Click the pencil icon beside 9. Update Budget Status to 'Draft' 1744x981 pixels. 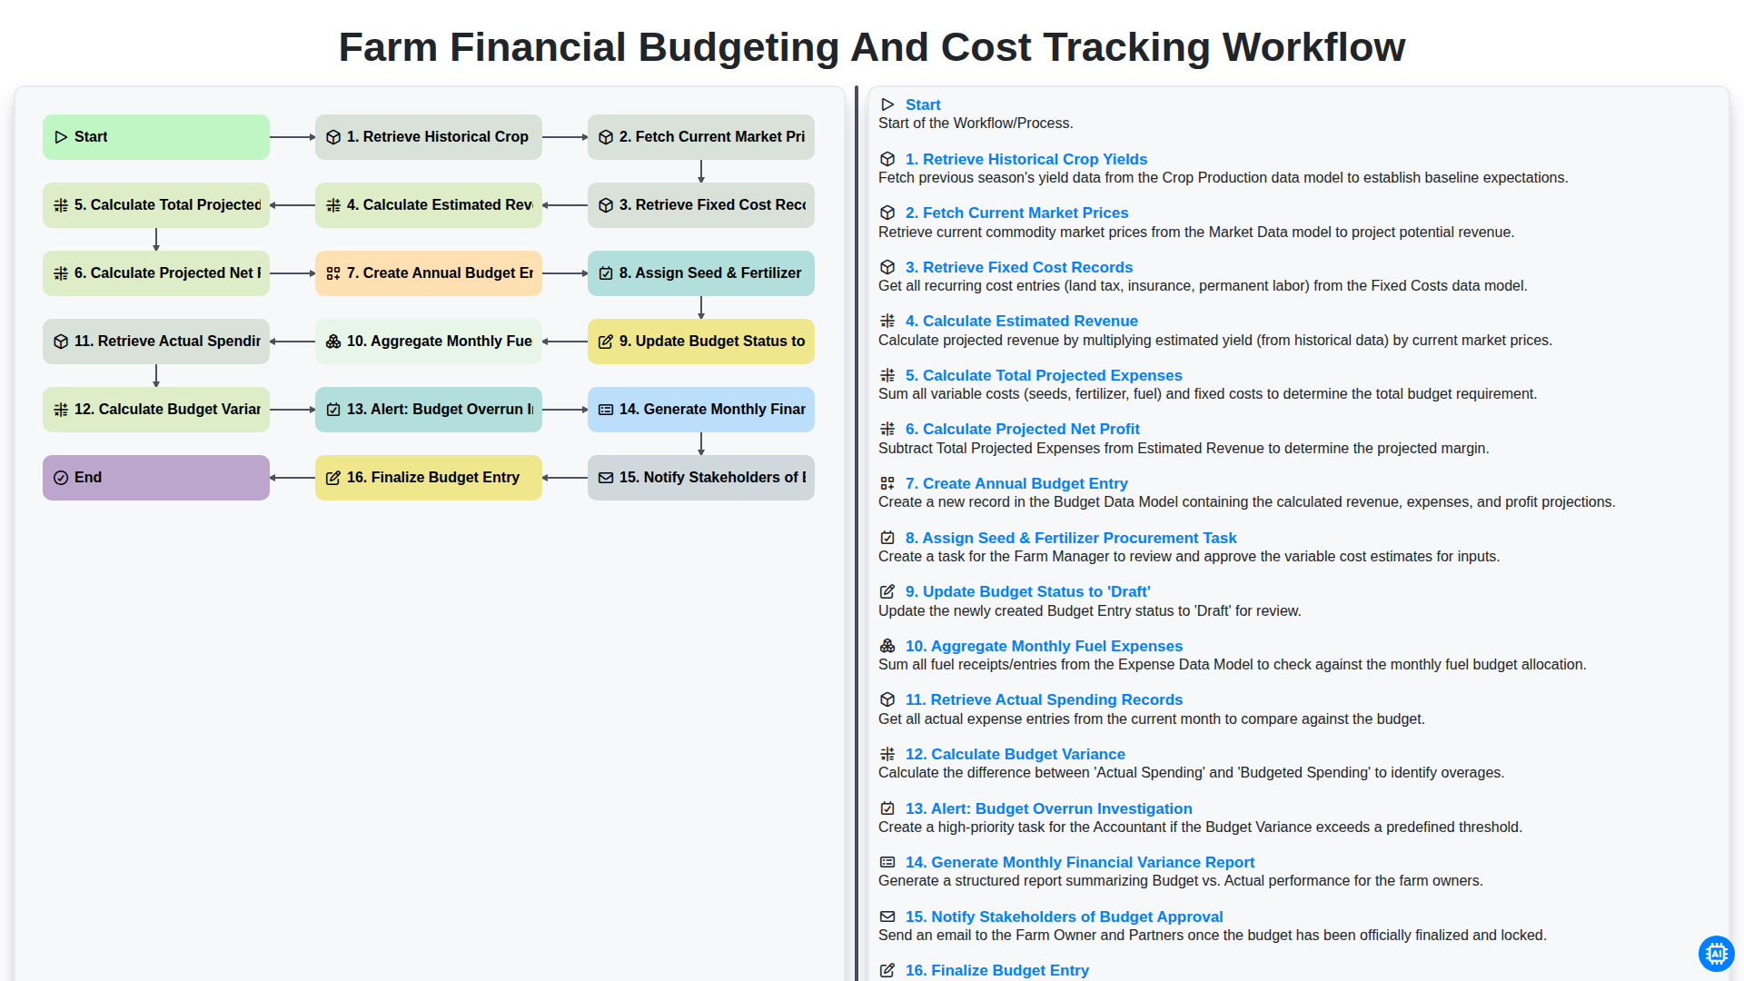[887, 591]
